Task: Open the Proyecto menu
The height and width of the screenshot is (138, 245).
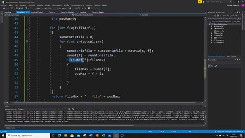Action: [23, 5]
